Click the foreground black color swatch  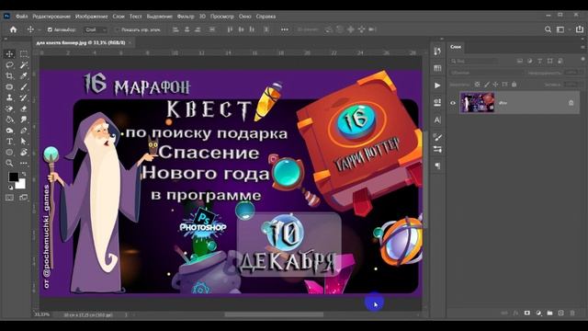tap(14, 177)
